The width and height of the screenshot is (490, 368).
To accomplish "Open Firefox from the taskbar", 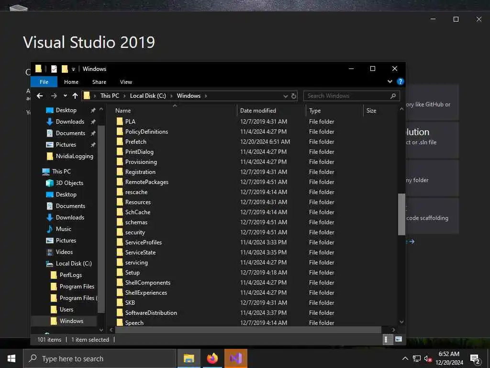I will click(212, 358).
